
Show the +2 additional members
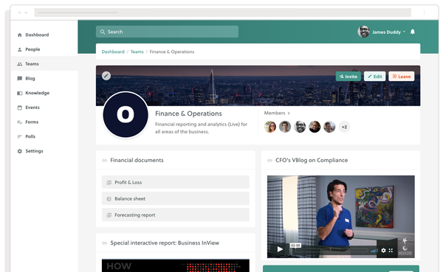(344, 127)
